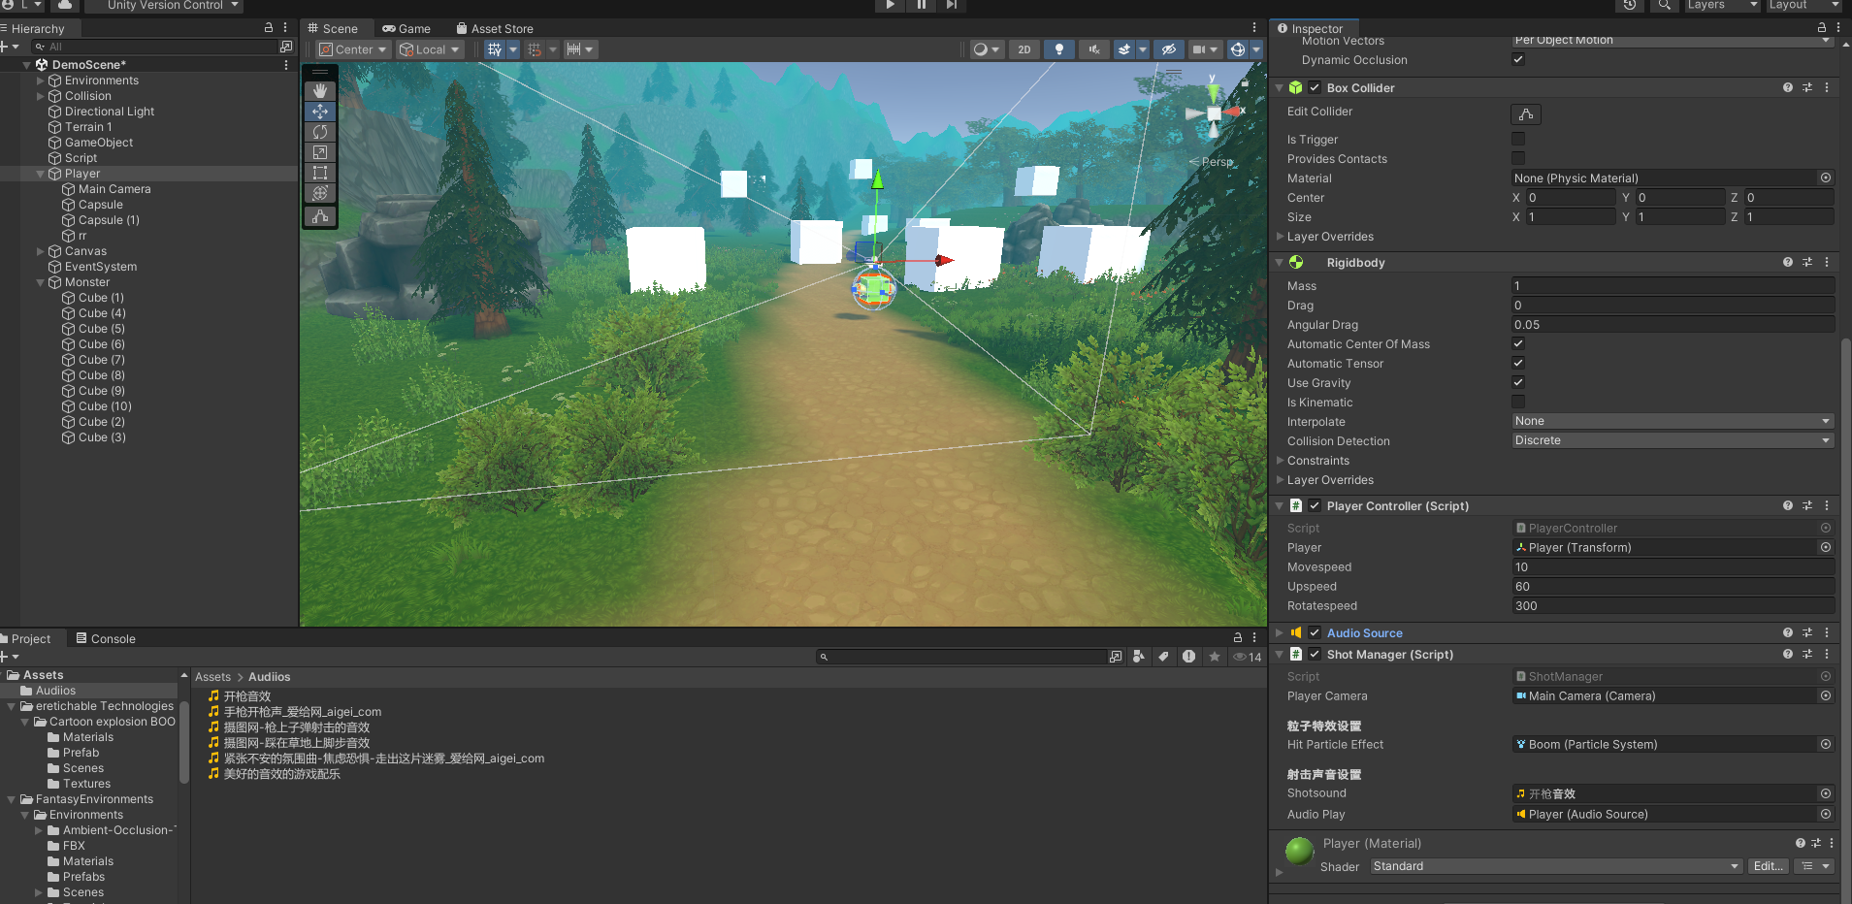
Task: Save search favorite star icon
Action: [1215, 657]
